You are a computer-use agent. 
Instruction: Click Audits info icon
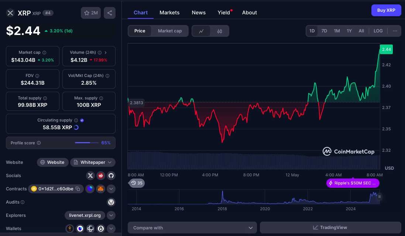pyautogui.click(x=23, y=202)
